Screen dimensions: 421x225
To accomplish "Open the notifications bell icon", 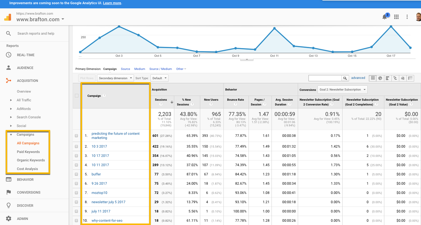I will pyautogui.click(x=385, y=17).
